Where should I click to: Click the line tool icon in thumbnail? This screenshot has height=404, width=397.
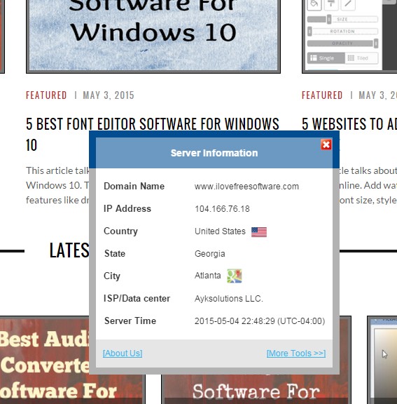347,4
